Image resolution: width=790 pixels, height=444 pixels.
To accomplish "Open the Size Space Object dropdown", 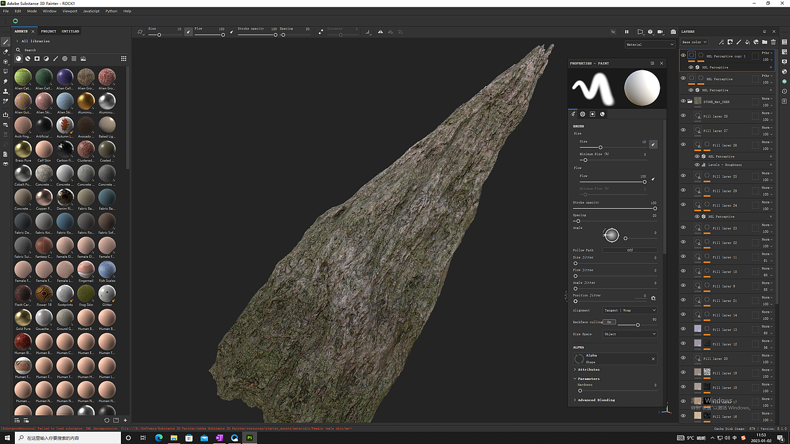I will point(630,334).
